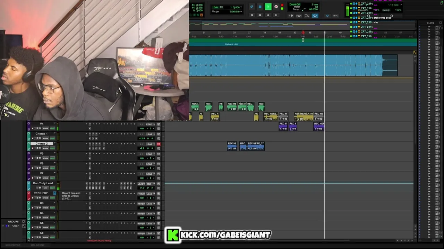The width and height of the screenshot is (444, 249).
Task: Open output window icon on Chorus 1
Action: pyautogui.click(x=159, y=134)
